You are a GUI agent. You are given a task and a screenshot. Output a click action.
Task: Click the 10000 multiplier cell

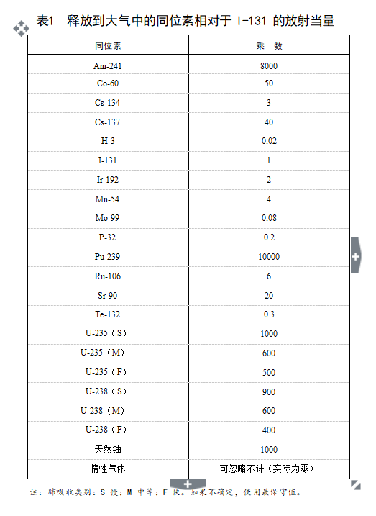click(269, 257)
